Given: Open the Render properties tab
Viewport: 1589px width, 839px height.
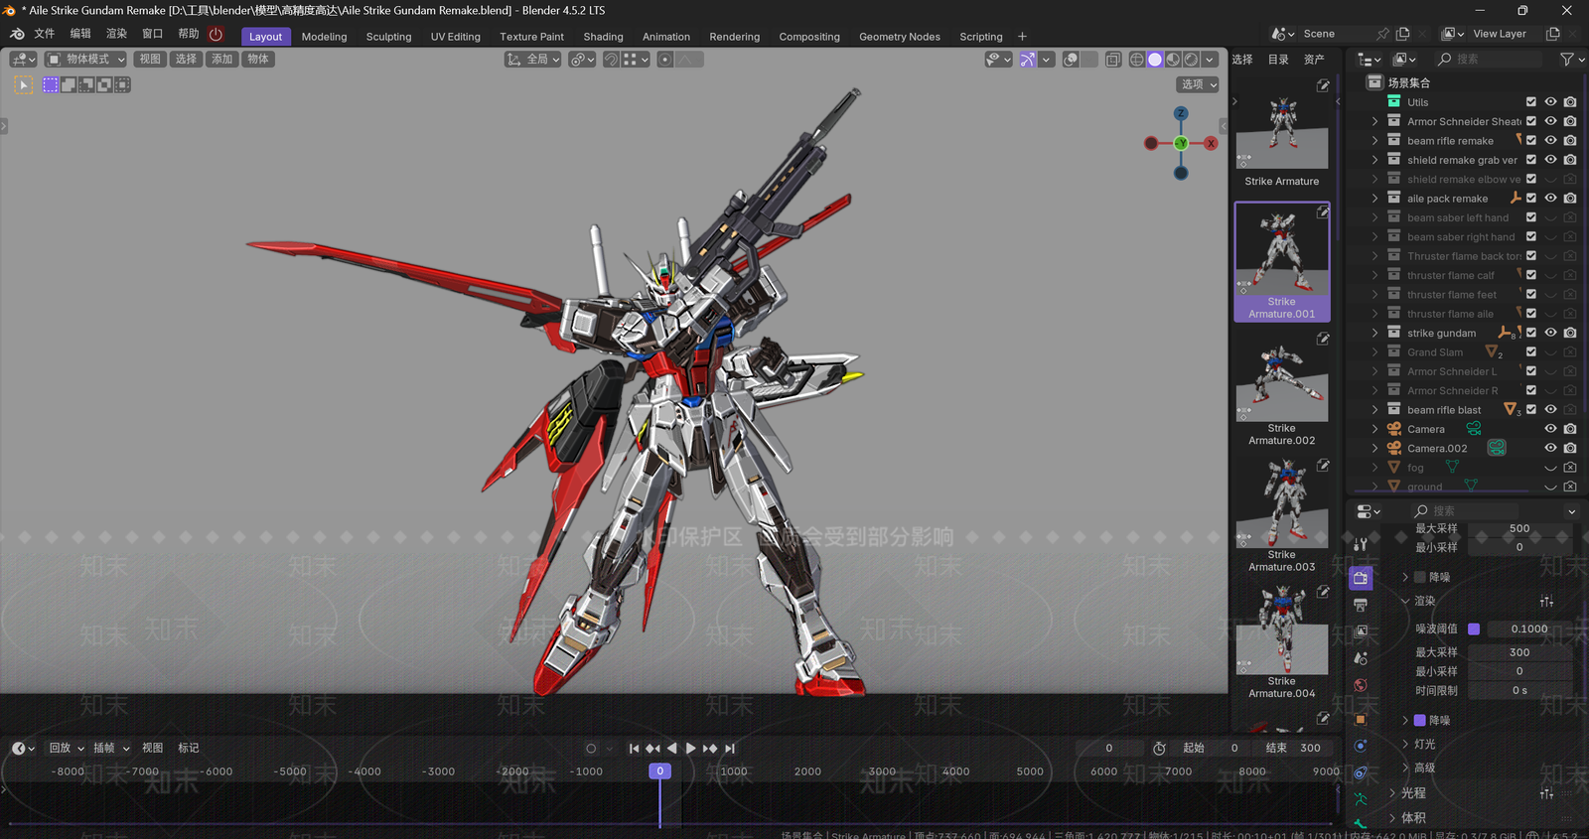Looking at the screenshot, I should tap(1361, 578).
